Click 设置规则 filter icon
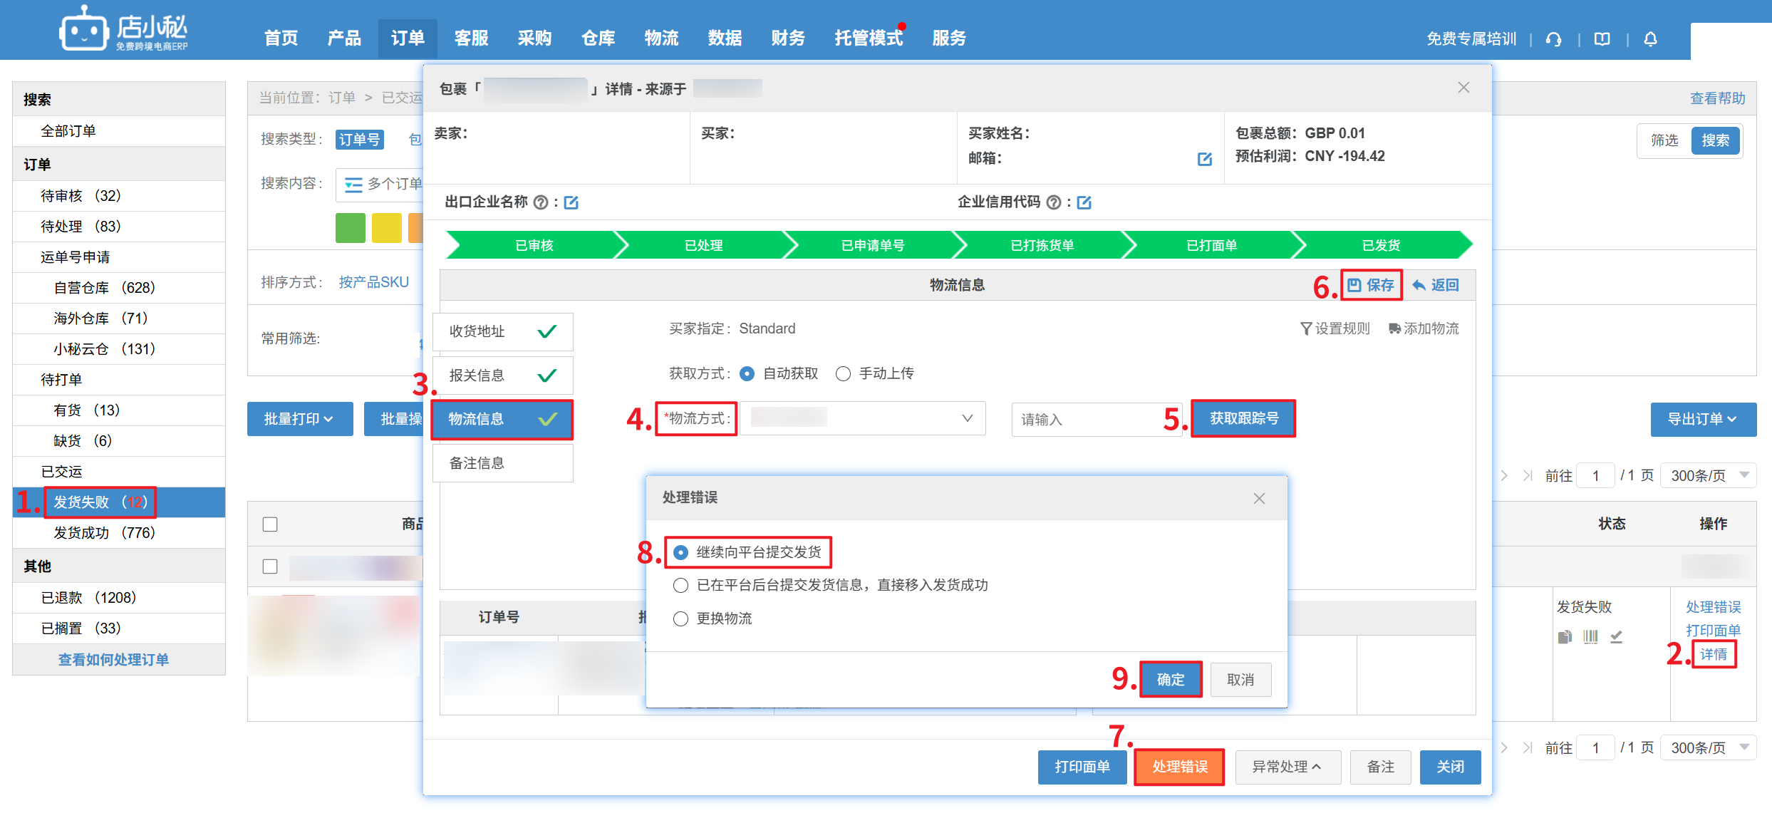This screenshot has width=1772, height=818. pyautogui.click(x=1306, y=328)
